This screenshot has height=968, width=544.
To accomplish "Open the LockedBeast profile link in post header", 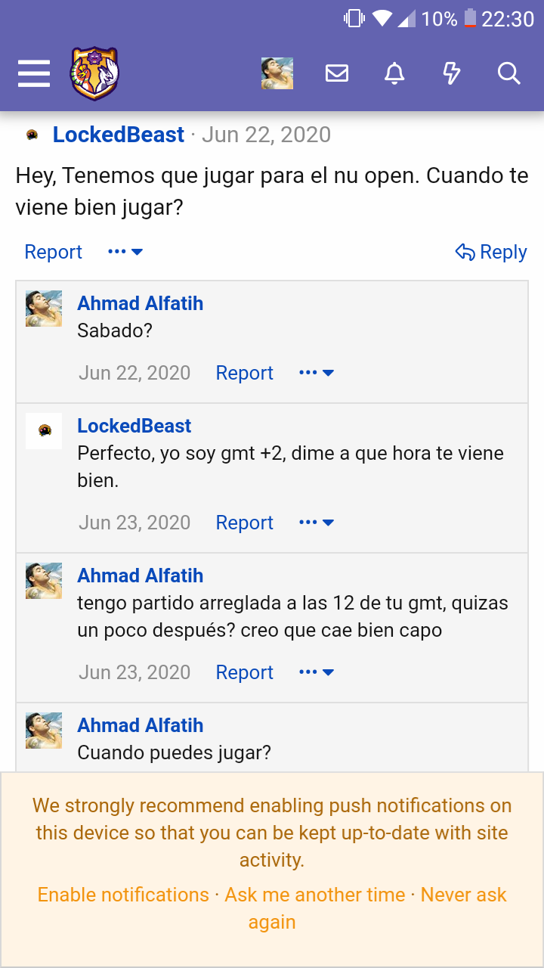I will (119, 135).
